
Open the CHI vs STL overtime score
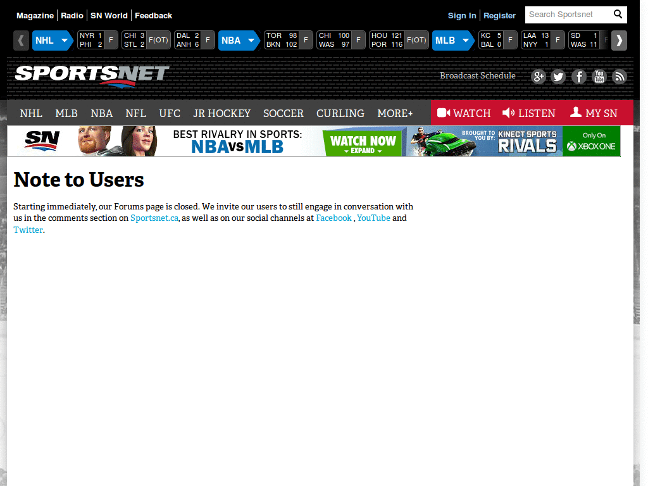point(146,40)
